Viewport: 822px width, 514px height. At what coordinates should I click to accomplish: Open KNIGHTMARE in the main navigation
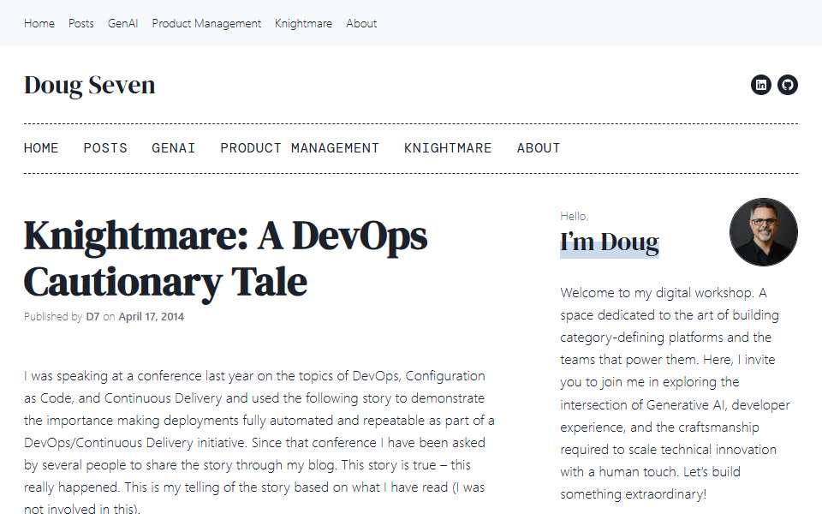448,148
